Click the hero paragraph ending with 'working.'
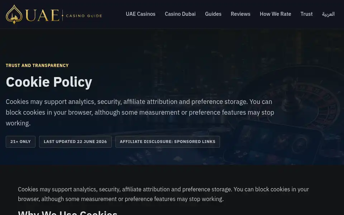Screen dimensions: 344x215 click(x=140, y=112)
